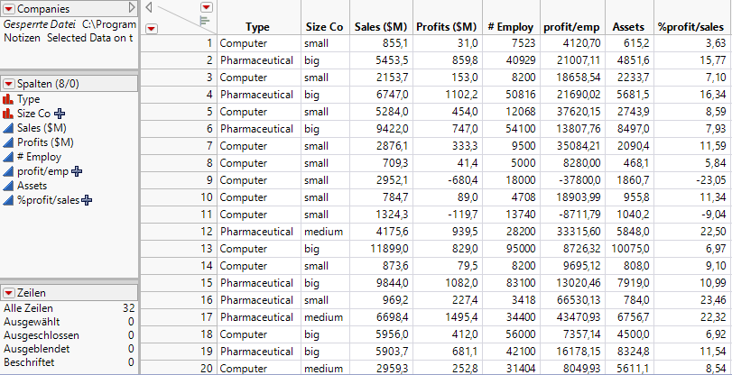The image size is (732, 375).
Task: Select the Profits ($M) column header
Action: coord(447,27)
